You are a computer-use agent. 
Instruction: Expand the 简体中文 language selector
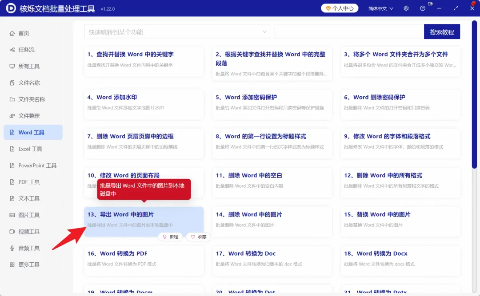pyautogui.click(x=380, y=8)
